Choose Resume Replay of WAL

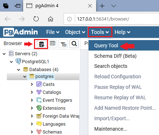124,97
